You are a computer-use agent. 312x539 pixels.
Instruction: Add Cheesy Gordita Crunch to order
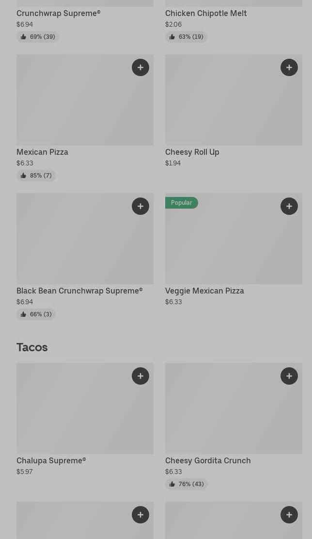tap(289, 376)
